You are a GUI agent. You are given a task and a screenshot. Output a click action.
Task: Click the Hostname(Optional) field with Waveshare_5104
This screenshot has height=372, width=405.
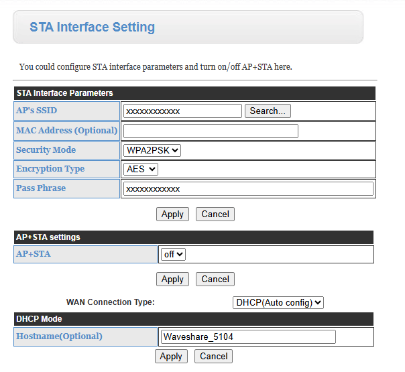pyautogui.click(x=248, y=337)
